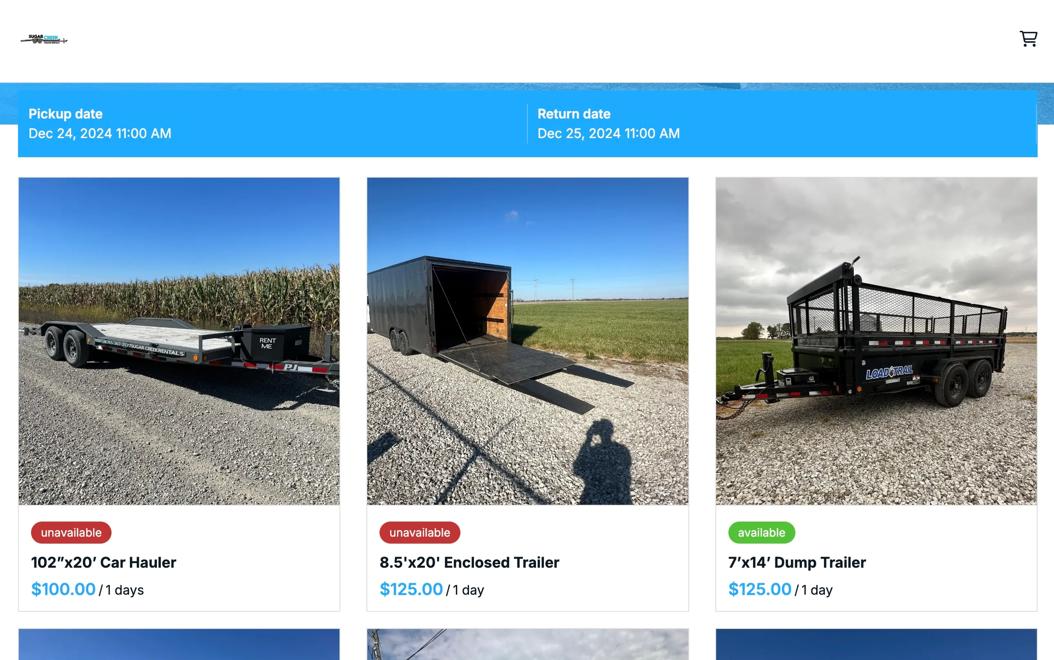Click the 102"x20' Car Hauler title
1054x660 pixels.
point(103,562)
